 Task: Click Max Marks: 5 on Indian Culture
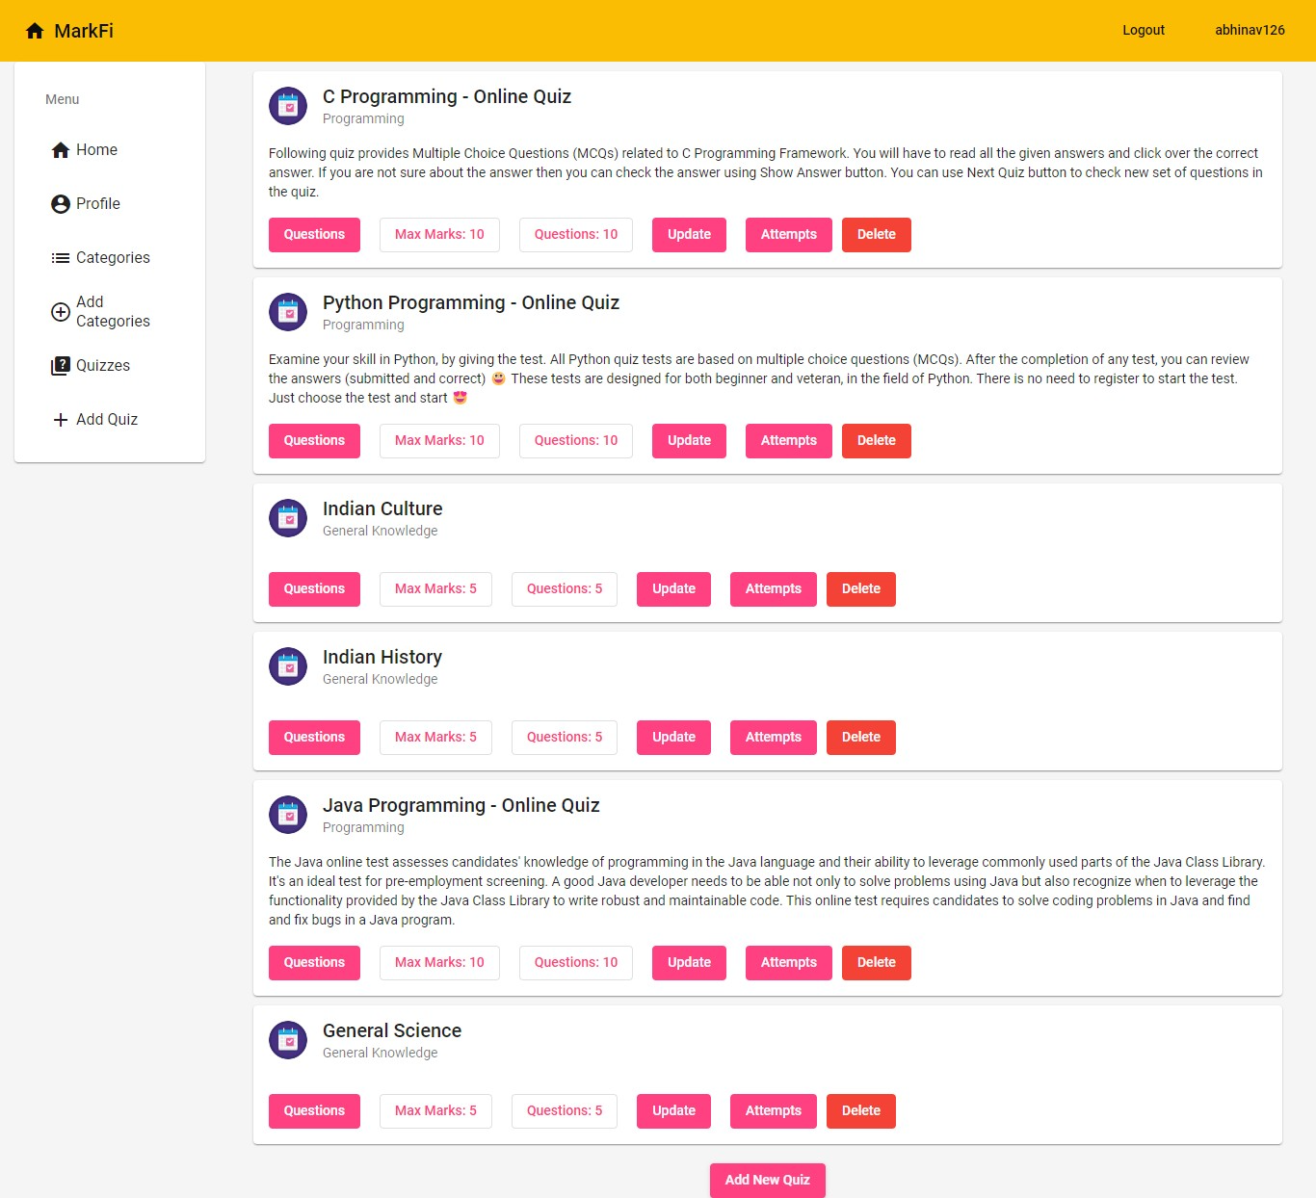435,589
